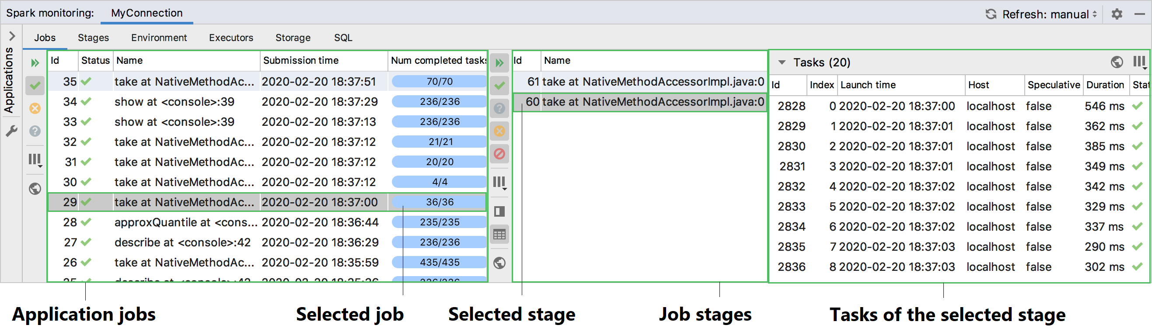Click the refresh arrows icon
The image size is (1152, 332).
[x=991, y=14]
